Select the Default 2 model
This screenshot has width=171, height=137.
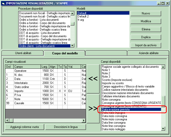pos(83,16)
